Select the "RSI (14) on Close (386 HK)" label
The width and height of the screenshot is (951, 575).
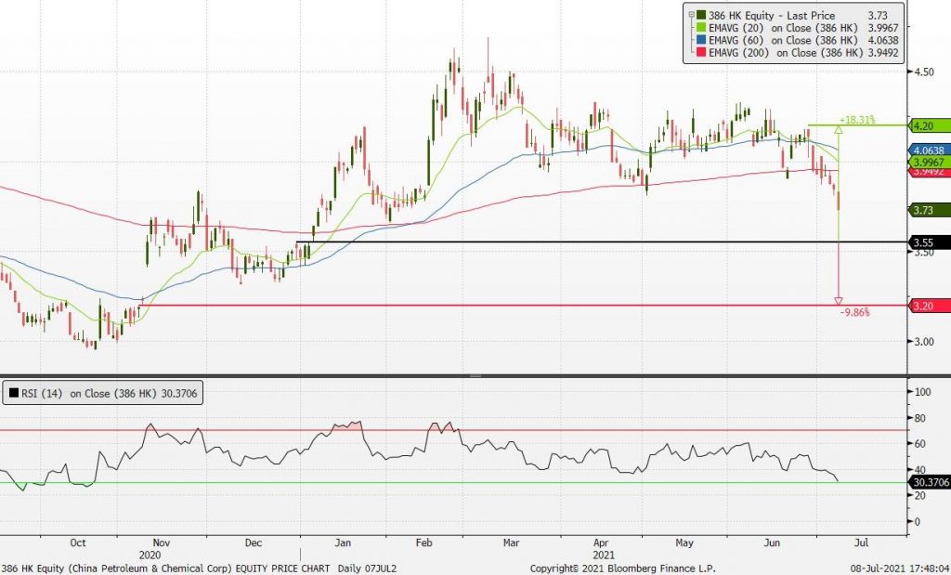91,394
